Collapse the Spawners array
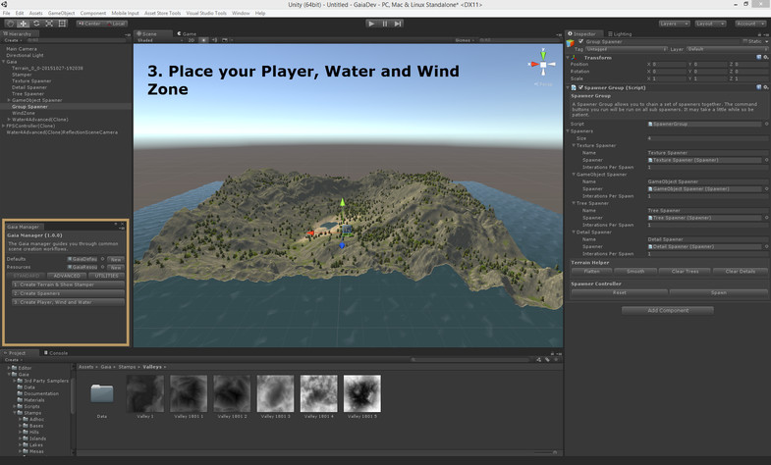 tap(569, 131)
